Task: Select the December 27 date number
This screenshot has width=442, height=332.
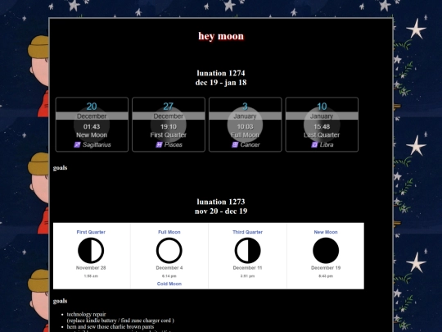Action: point(169,107)
